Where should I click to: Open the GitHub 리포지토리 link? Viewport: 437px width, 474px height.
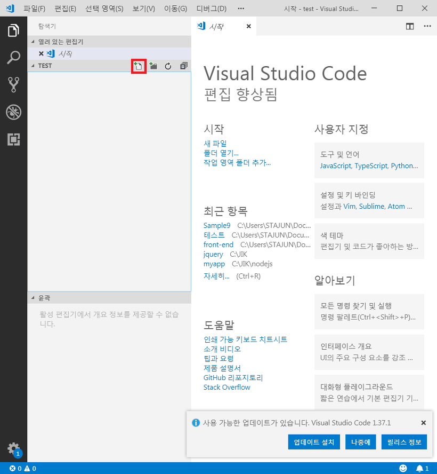[x=233, y=377]
